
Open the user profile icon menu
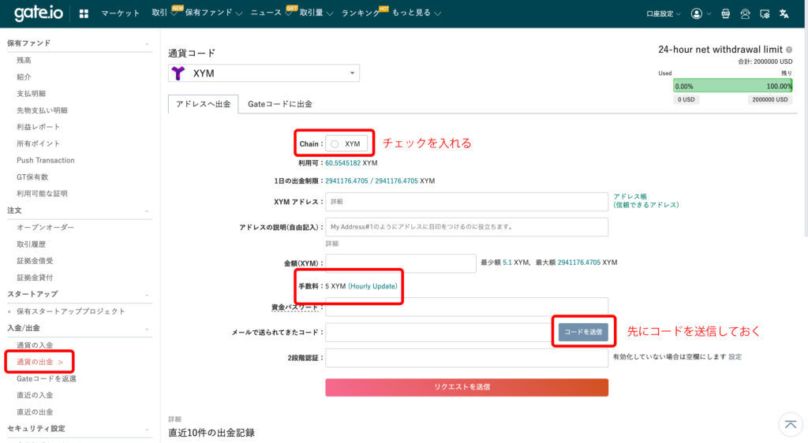[696, 13]
